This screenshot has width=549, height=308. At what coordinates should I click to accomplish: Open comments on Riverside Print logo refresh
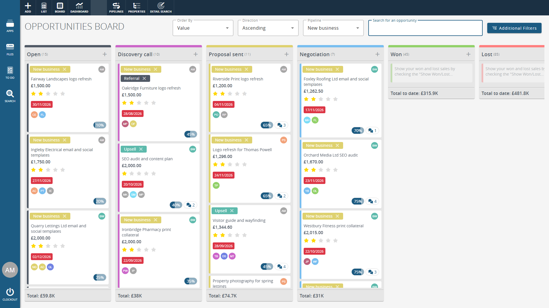coord(281,125)
